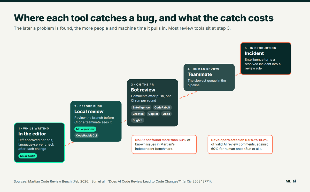Click 'The slowest queue in the pipeline' text
Viewport: 310px width, 192px height.
point(207,83)
